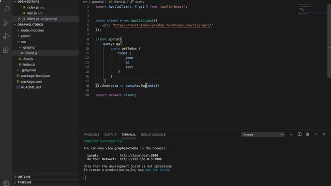Open App.js in the src folder
Image resolution: width=331 pixels, height=186 pixels.
(x=28, y=59)
